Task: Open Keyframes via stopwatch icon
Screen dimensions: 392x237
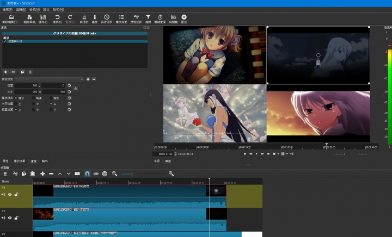Action: point(160,17)
